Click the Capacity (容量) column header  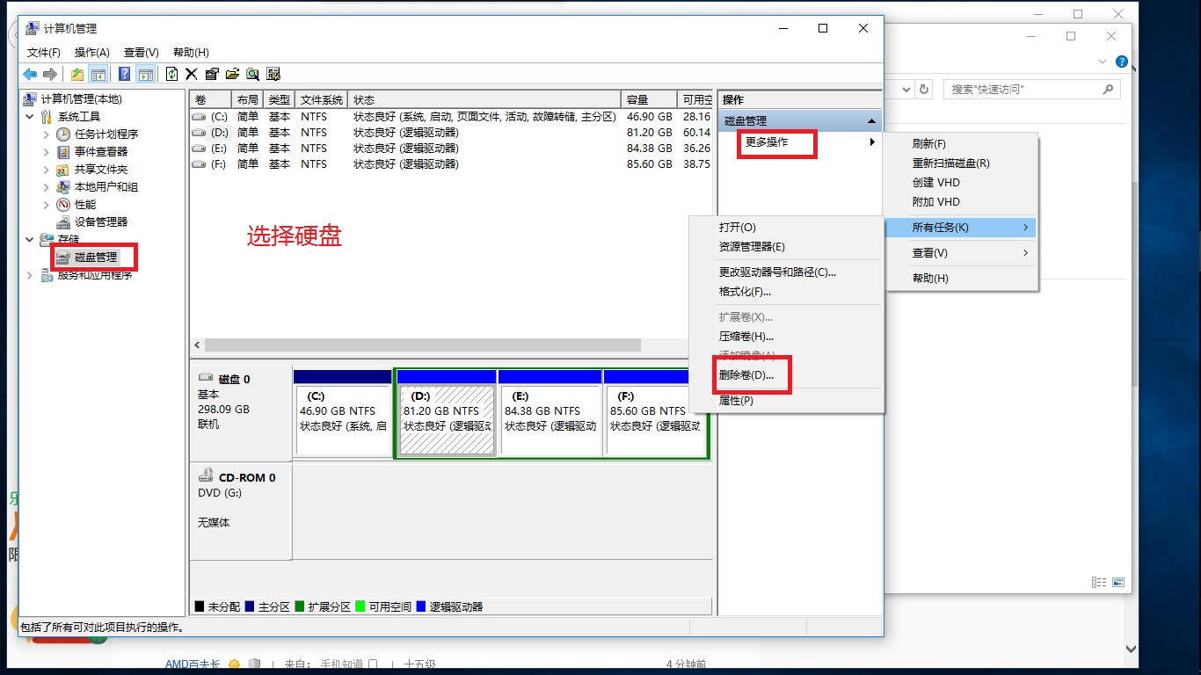tap(649, 99)
